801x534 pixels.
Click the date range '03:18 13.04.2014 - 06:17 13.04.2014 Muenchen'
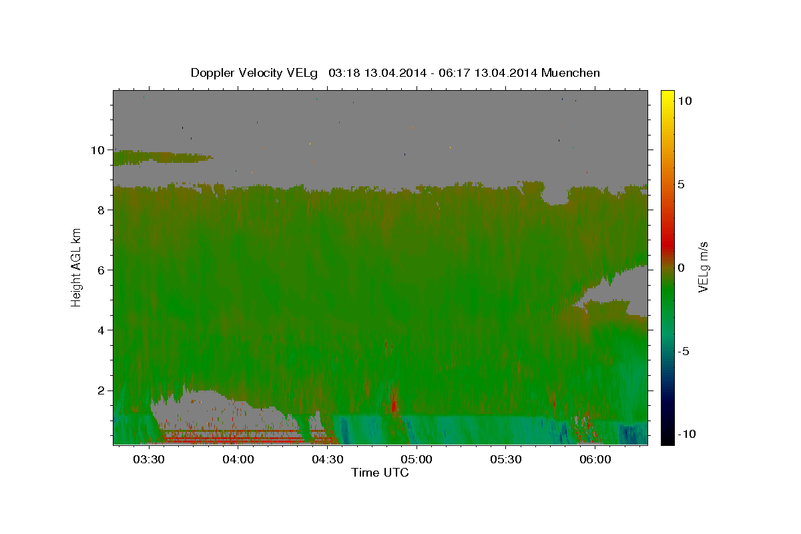coord(464,73)
